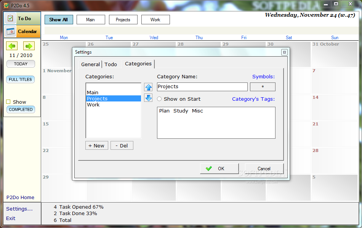Move category up with blue up arrow

click(x=148, y=87)
